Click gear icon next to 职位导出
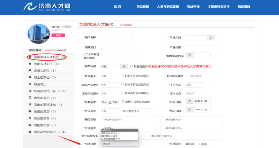The height and width of the screenshot is (148, 279). [30, 84]
